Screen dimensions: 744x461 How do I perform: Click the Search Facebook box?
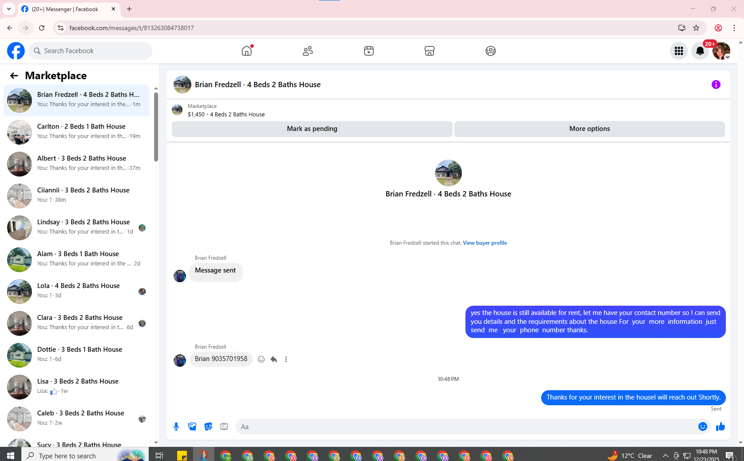[x=90, y=51]
